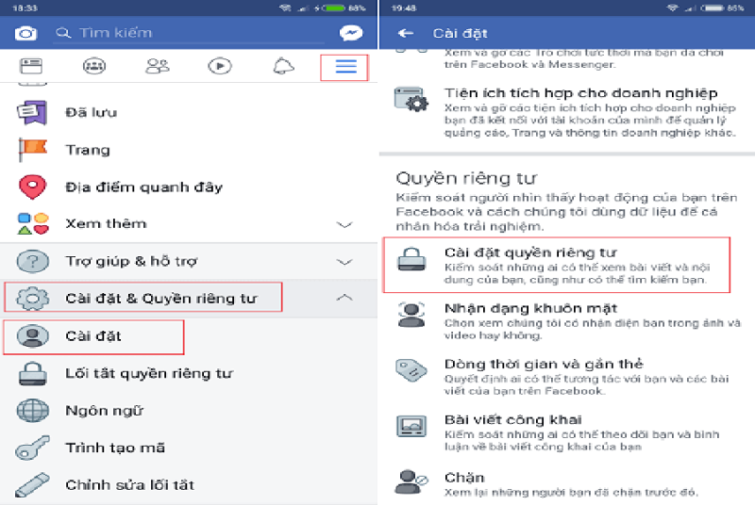The image size is (755, 505).
Task: Tap the Lối tắt quyền riêng tư lock icon
Action: tap(33, 373)
